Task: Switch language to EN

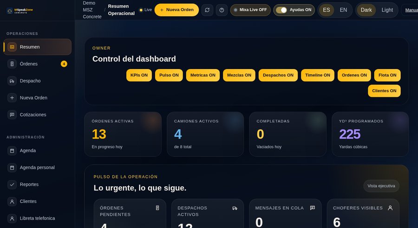Action: [x=343, y=10]
